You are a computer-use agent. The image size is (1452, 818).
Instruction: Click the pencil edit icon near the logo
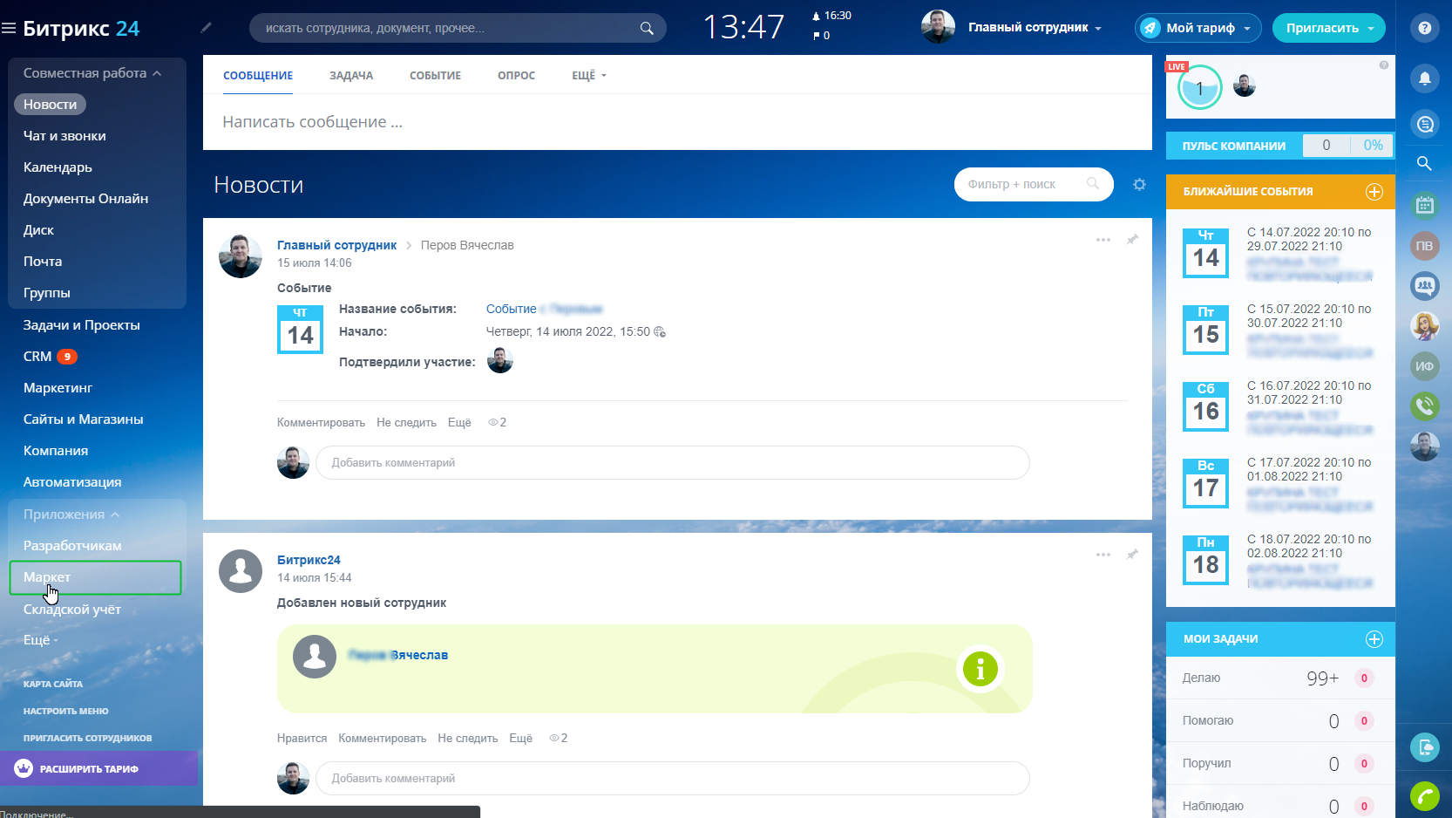click(206, 28)
